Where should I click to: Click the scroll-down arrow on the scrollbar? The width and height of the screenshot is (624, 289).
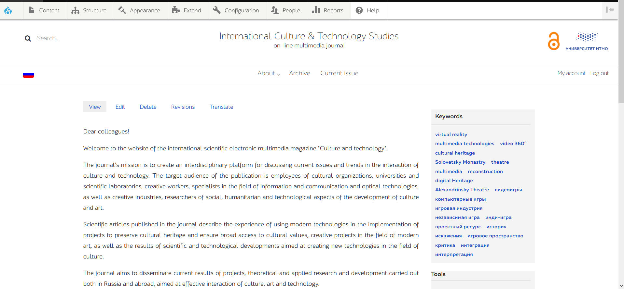(621, 286)
